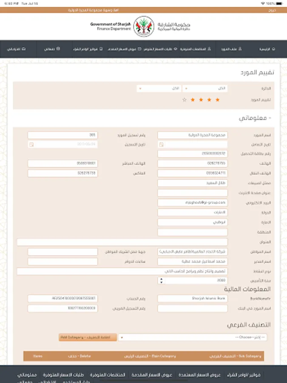Increase year with سنة التأسيس up arrow

pos(161,279)
